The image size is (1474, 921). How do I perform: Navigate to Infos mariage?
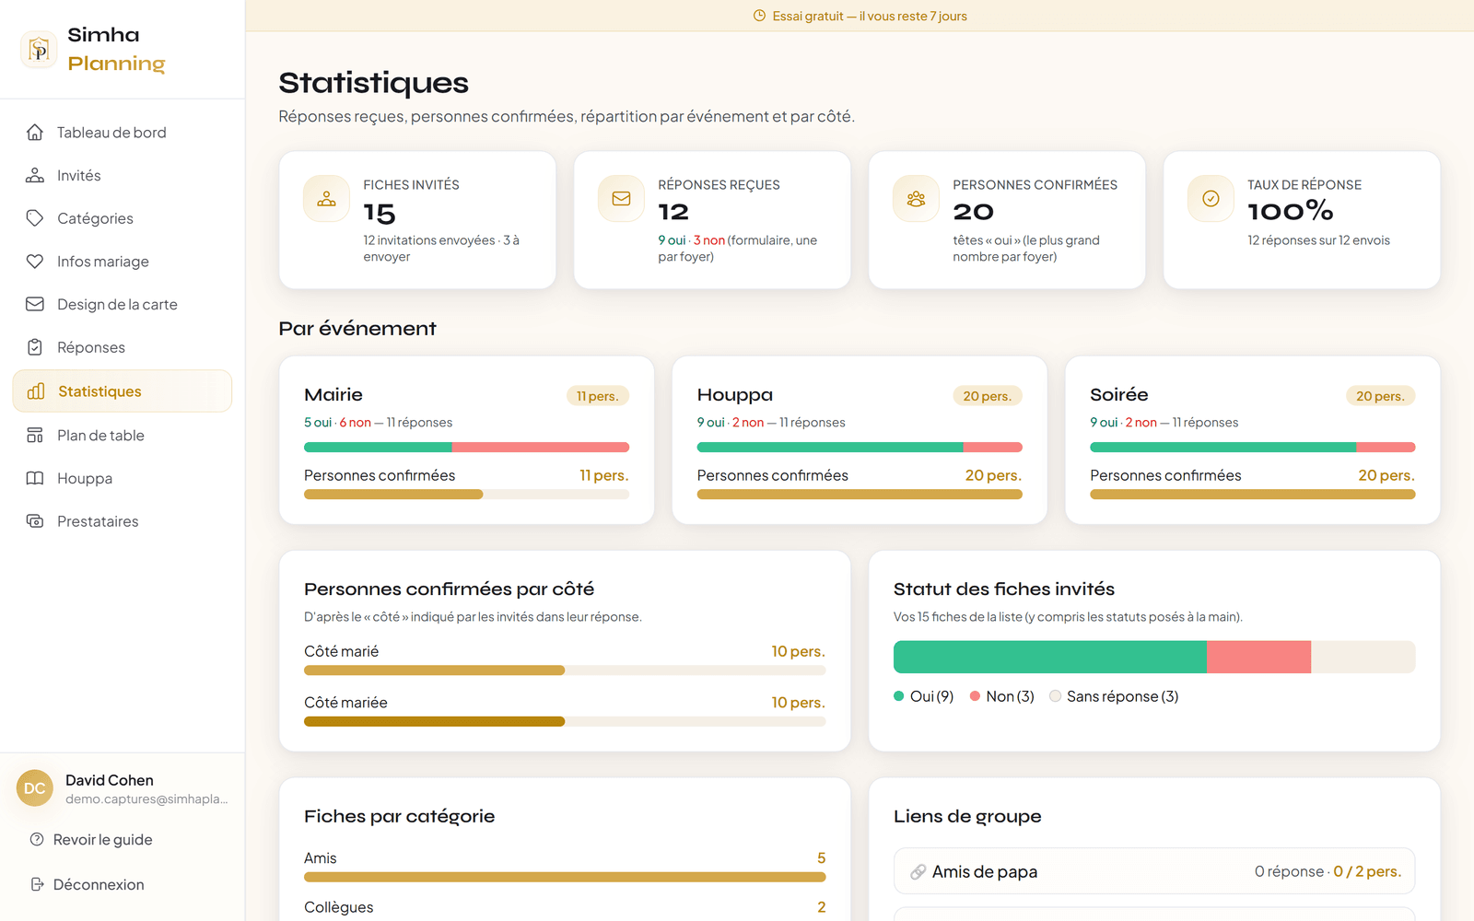pos(122,262)
